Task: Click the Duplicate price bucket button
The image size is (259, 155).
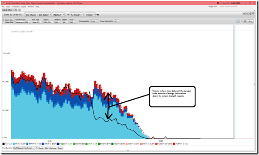Action: [x=53, y=148]
